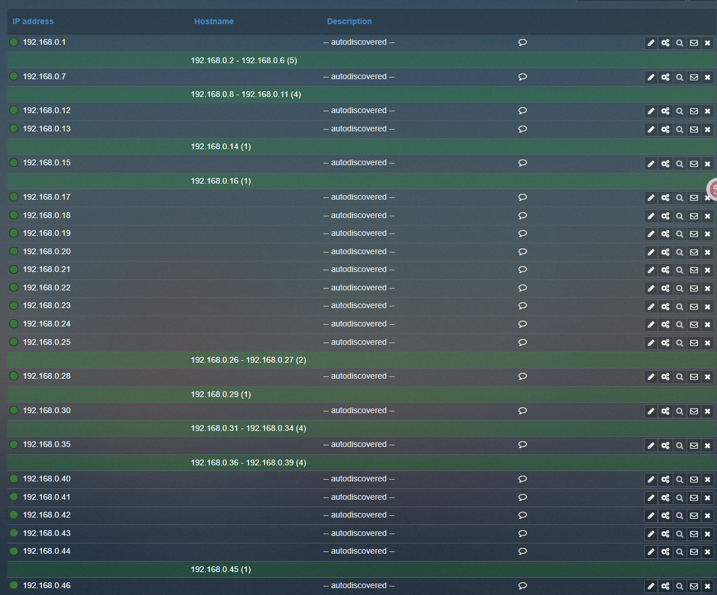The image size is (717, 595).
Task: Click the pencil edit icon for 192.168.0.30
Action: coord(651,411)
